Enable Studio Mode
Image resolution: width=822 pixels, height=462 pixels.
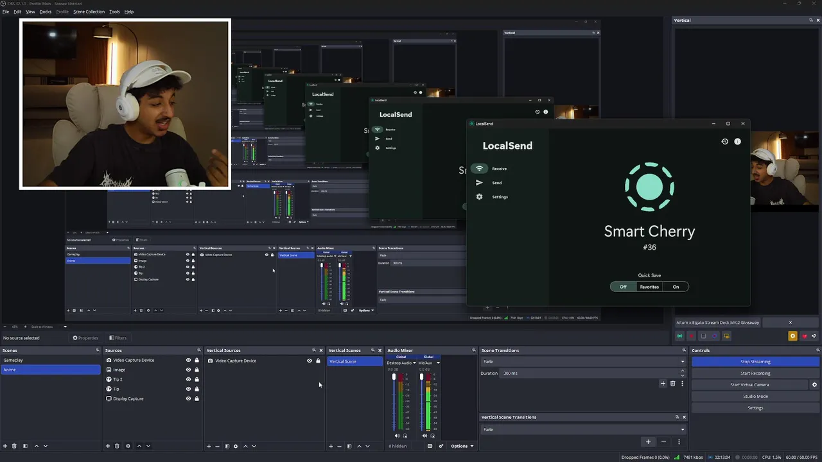pyautogui.click(x=755, y=397)
